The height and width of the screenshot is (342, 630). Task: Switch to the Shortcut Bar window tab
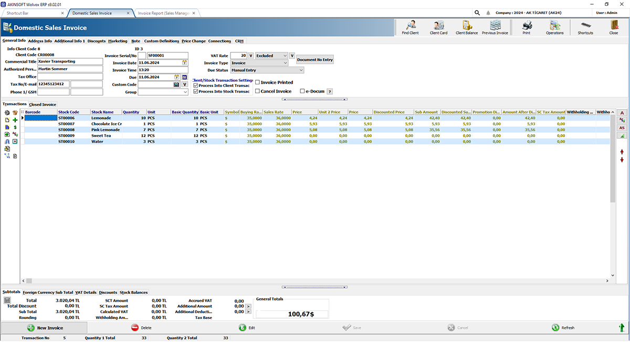(x=34, y=13)
